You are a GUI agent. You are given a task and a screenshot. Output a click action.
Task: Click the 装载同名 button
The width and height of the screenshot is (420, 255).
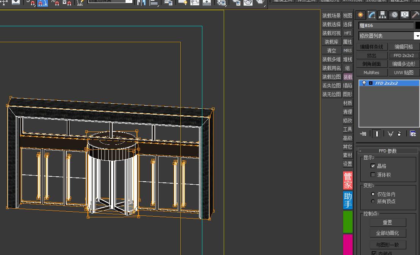pos(331,68)
